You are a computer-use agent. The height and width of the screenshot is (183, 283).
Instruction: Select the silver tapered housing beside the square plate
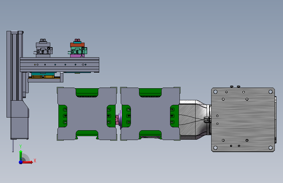pyautogui.click(x=195, y=120)
